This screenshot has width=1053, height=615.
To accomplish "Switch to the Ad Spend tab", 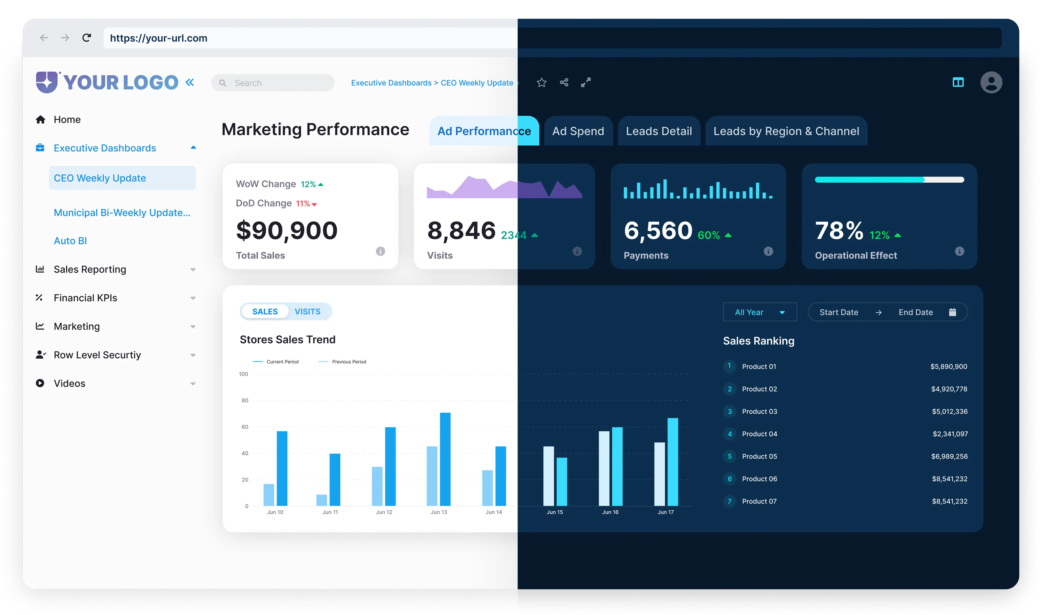I will [x=578, y=131].
